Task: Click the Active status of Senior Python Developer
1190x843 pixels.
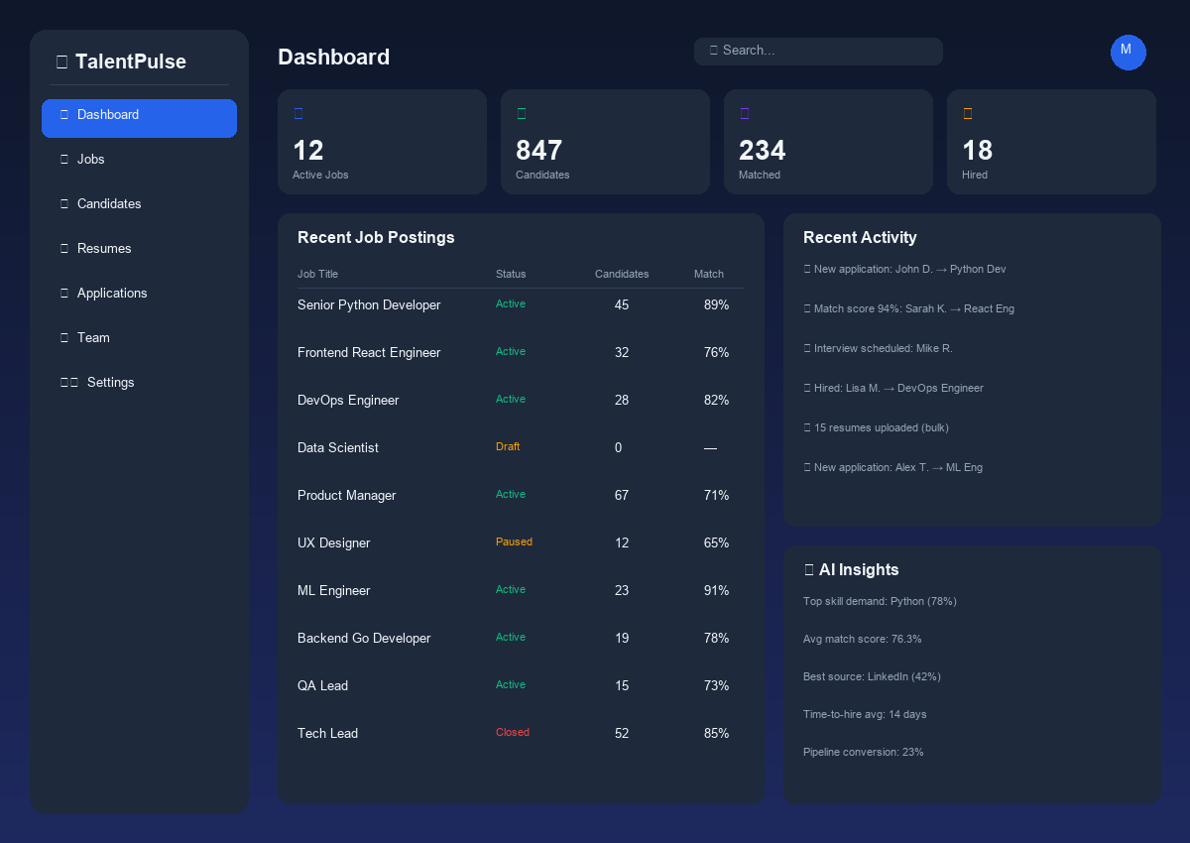Action: pyautogui.click(x=510, y=303)
